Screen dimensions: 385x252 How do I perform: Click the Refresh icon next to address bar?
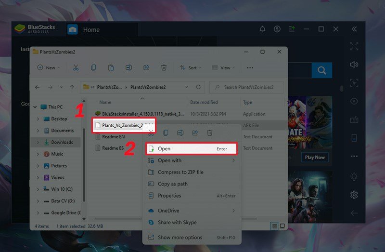tap(198, 87)
